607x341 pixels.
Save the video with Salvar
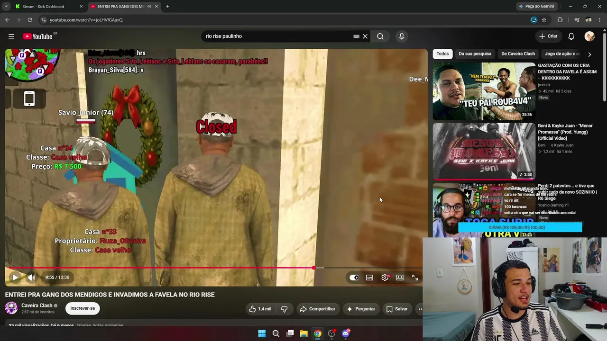[x=396, y=309]
